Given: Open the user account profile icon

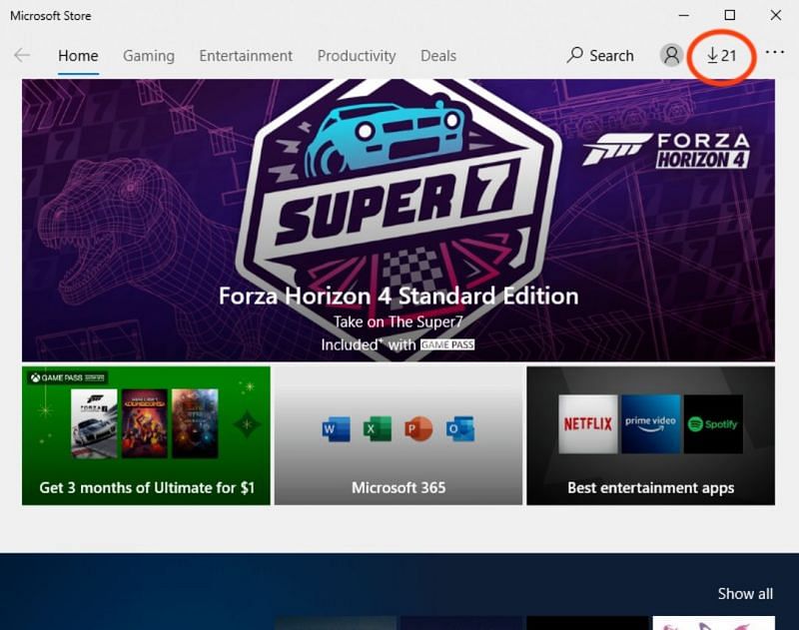Looking at the screenshot, I should [x=671, y=55].
